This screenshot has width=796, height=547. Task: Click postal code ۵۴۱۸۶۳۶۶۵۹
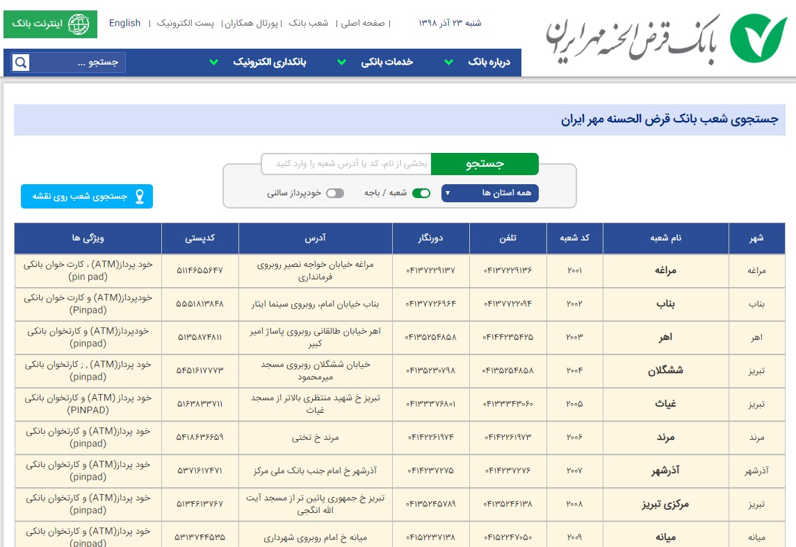coord(200,437)
